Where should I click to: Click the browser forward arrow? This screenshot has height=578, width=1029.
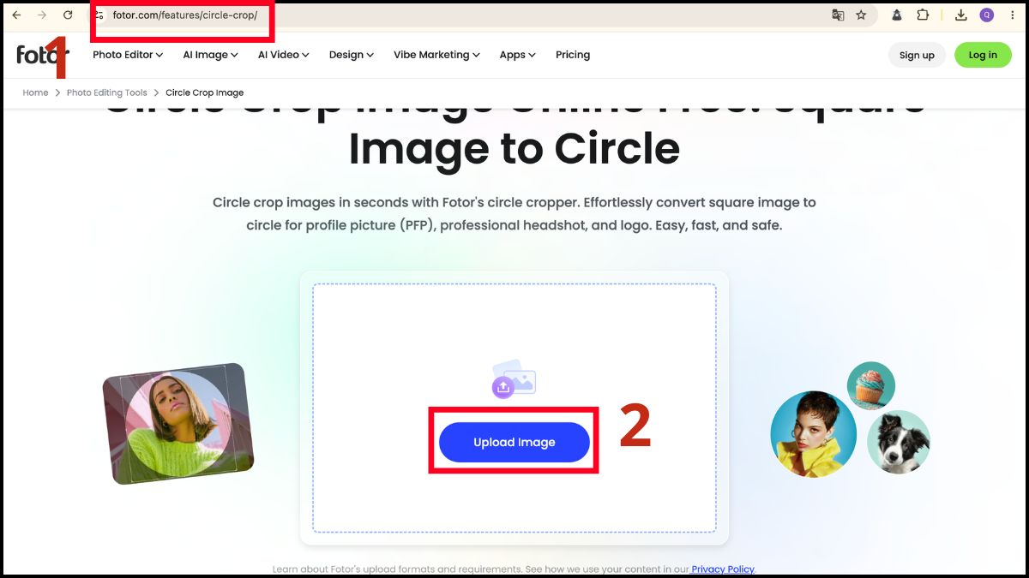click(42, 15)
